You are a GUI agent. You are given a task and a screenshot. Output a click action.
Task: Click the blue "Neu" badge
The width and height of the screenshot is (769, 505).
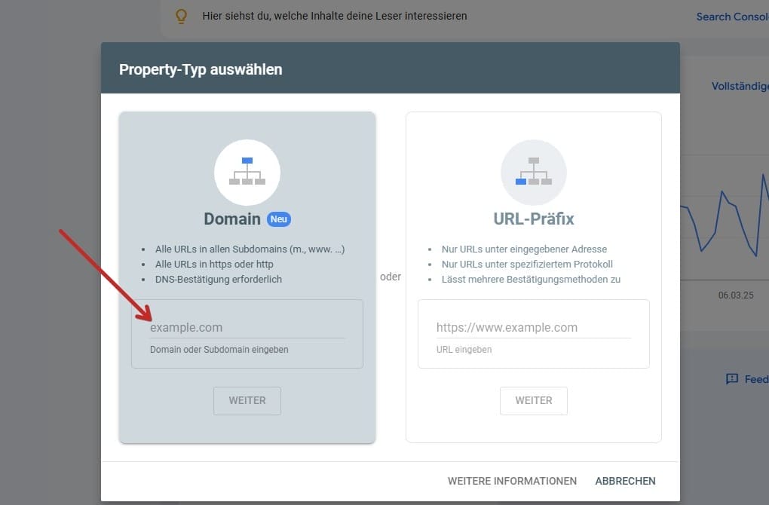[279, 219]
